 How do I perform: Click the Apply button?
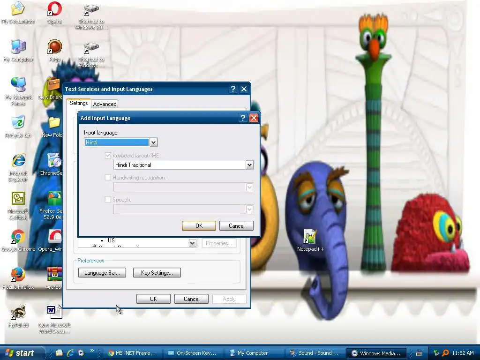(229, 299)
